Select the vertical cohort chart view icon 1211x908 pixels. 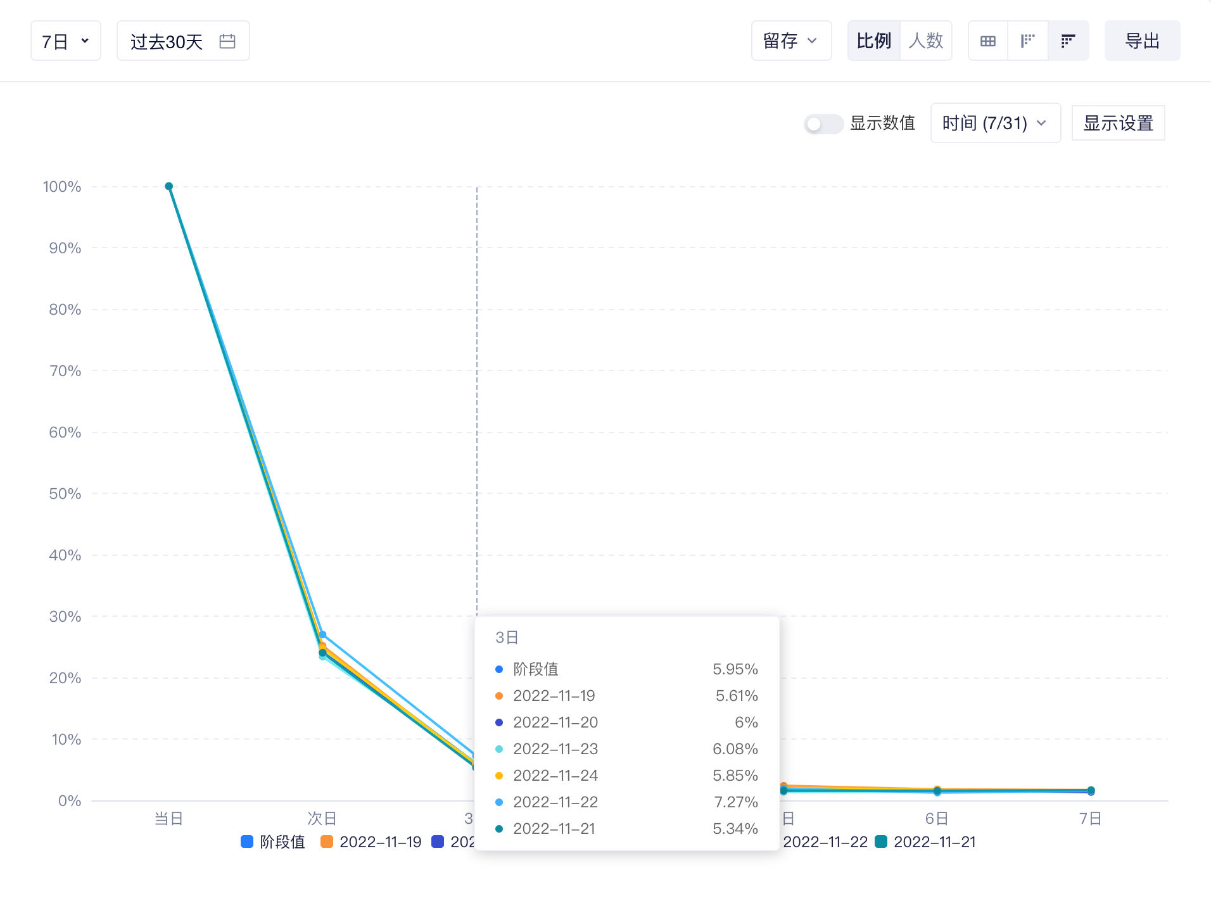(1027, 41)
